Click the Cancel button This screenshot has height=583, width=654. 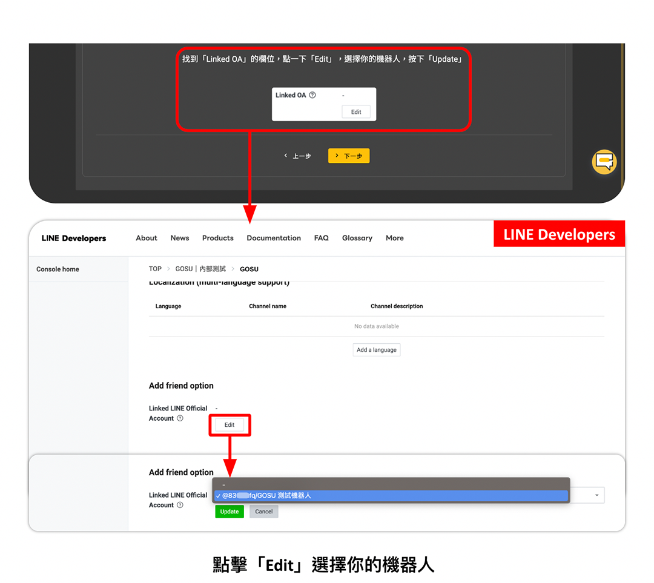263,512
